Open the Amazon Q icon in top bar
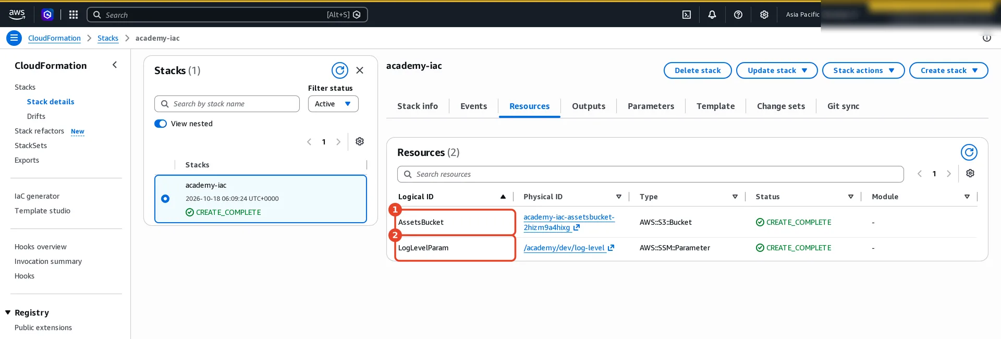 coord(47,15)
